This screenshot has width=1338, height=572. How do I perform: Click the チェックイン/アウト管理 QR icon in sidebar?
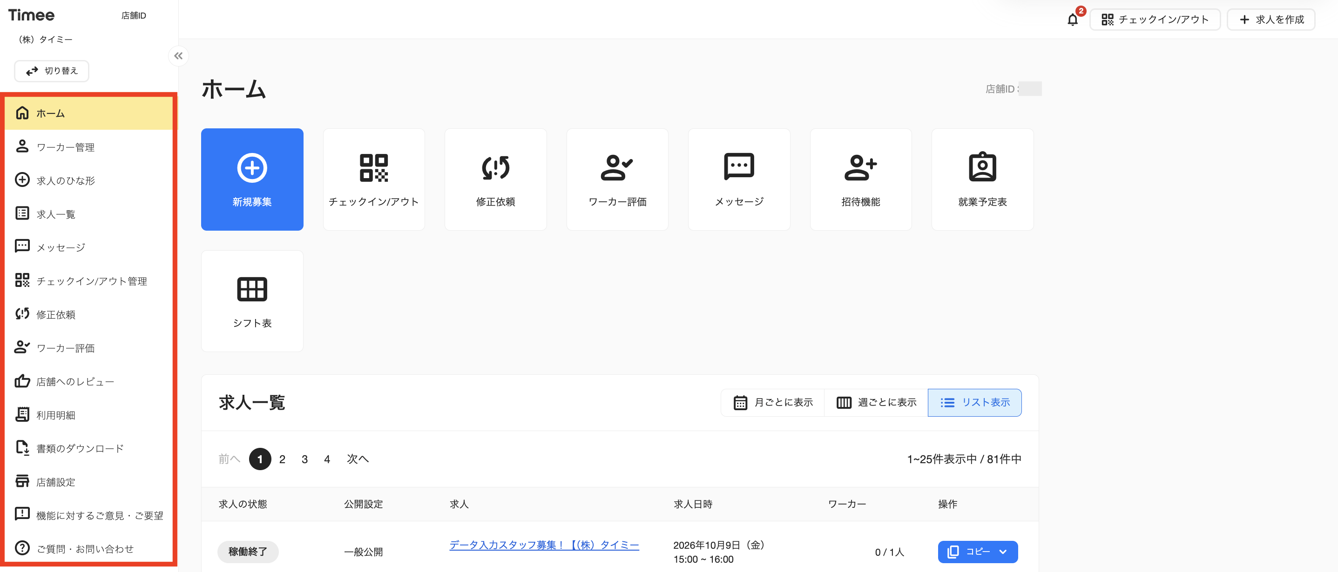[x=22, y=280]
